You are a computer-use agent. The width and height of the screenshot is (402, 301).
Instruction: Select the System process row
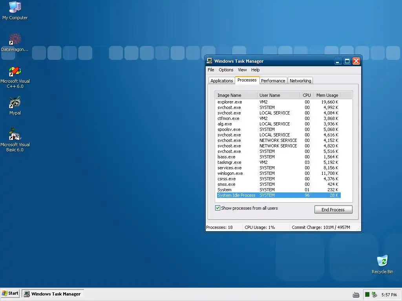pyautogui.click(x=278, y=190)
